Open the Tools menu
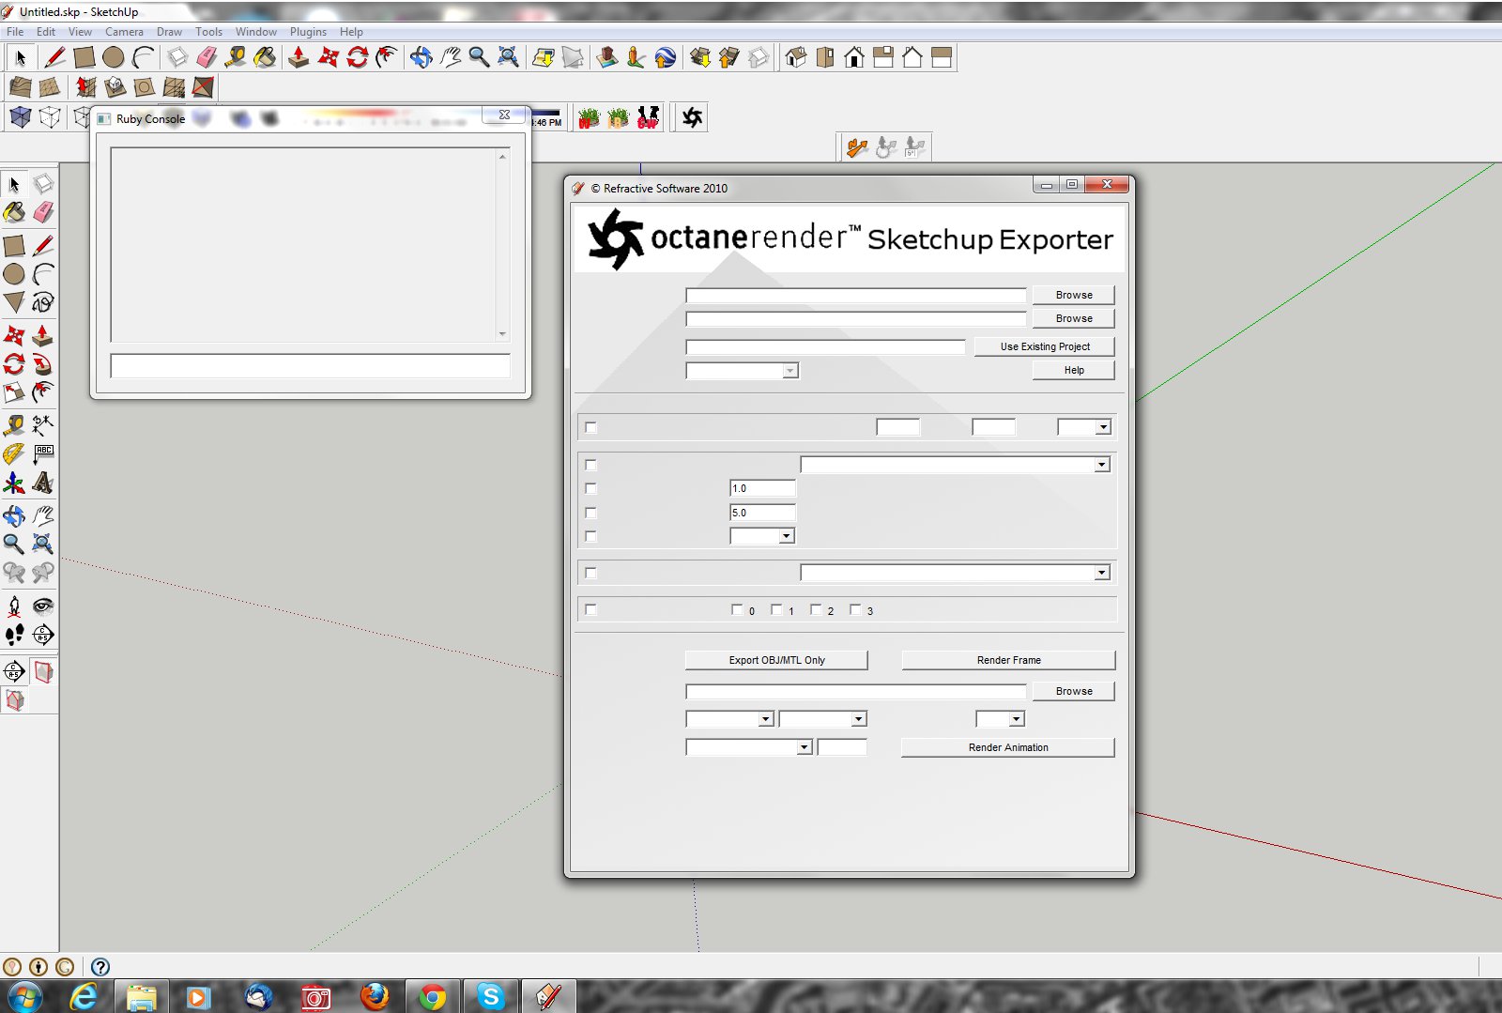This screenshot has width=1502, height=1013. pos(208,32)
